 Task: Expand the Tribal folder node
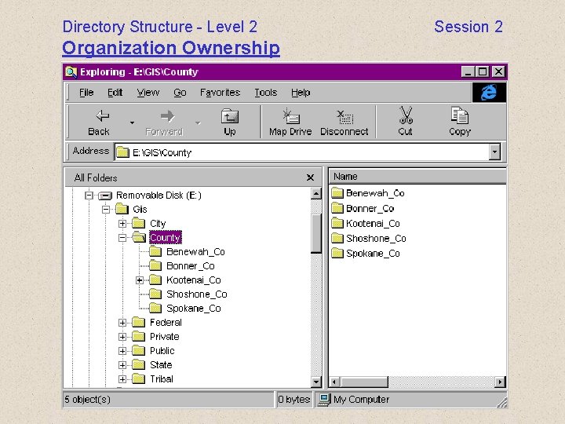click(122, 379)
